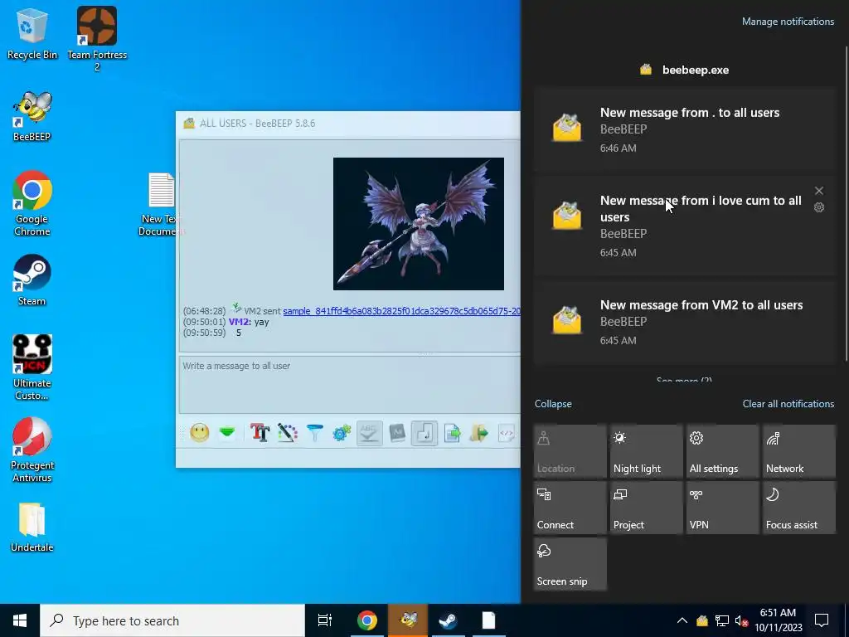Click the BeeBEEP taskbar button
Image resolution: width=849 pixels, height=637 pixels.
408,620
